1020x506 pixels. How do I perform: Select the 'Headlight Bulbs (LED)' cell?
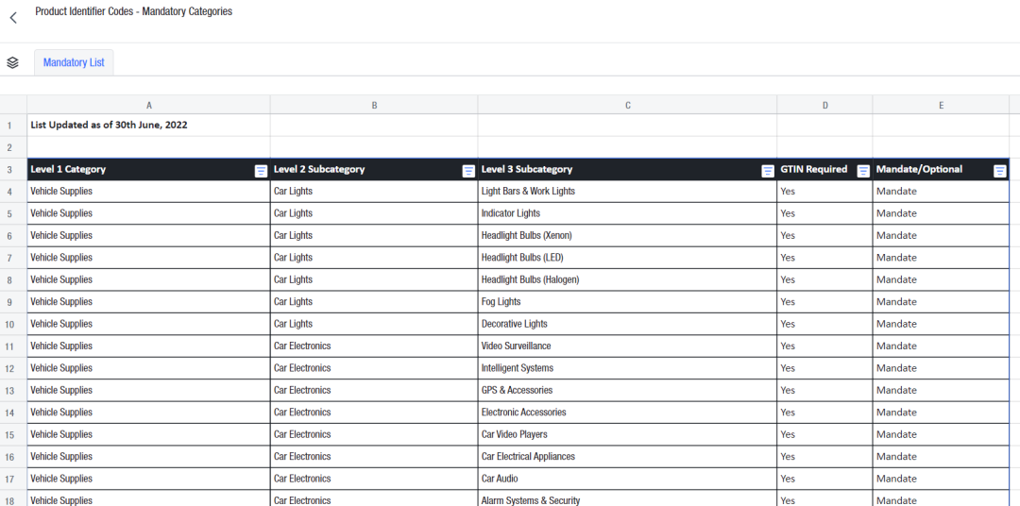point(628,258)
